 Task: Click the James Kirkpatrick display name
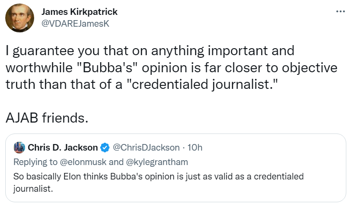click(x=79, y=12)
